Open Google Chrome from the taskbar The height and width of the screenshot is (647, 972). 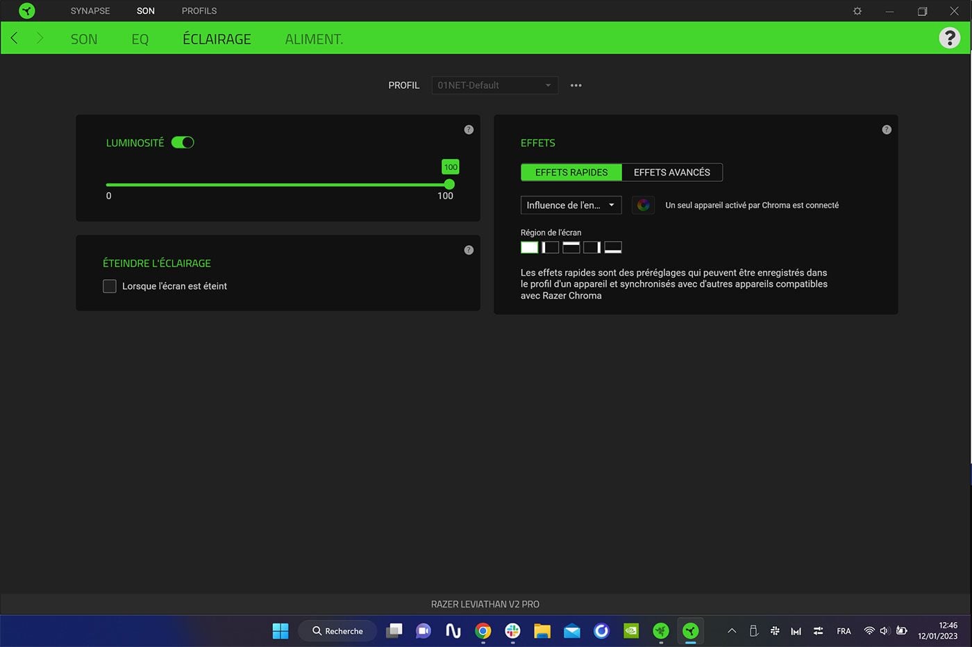[483, 630]
